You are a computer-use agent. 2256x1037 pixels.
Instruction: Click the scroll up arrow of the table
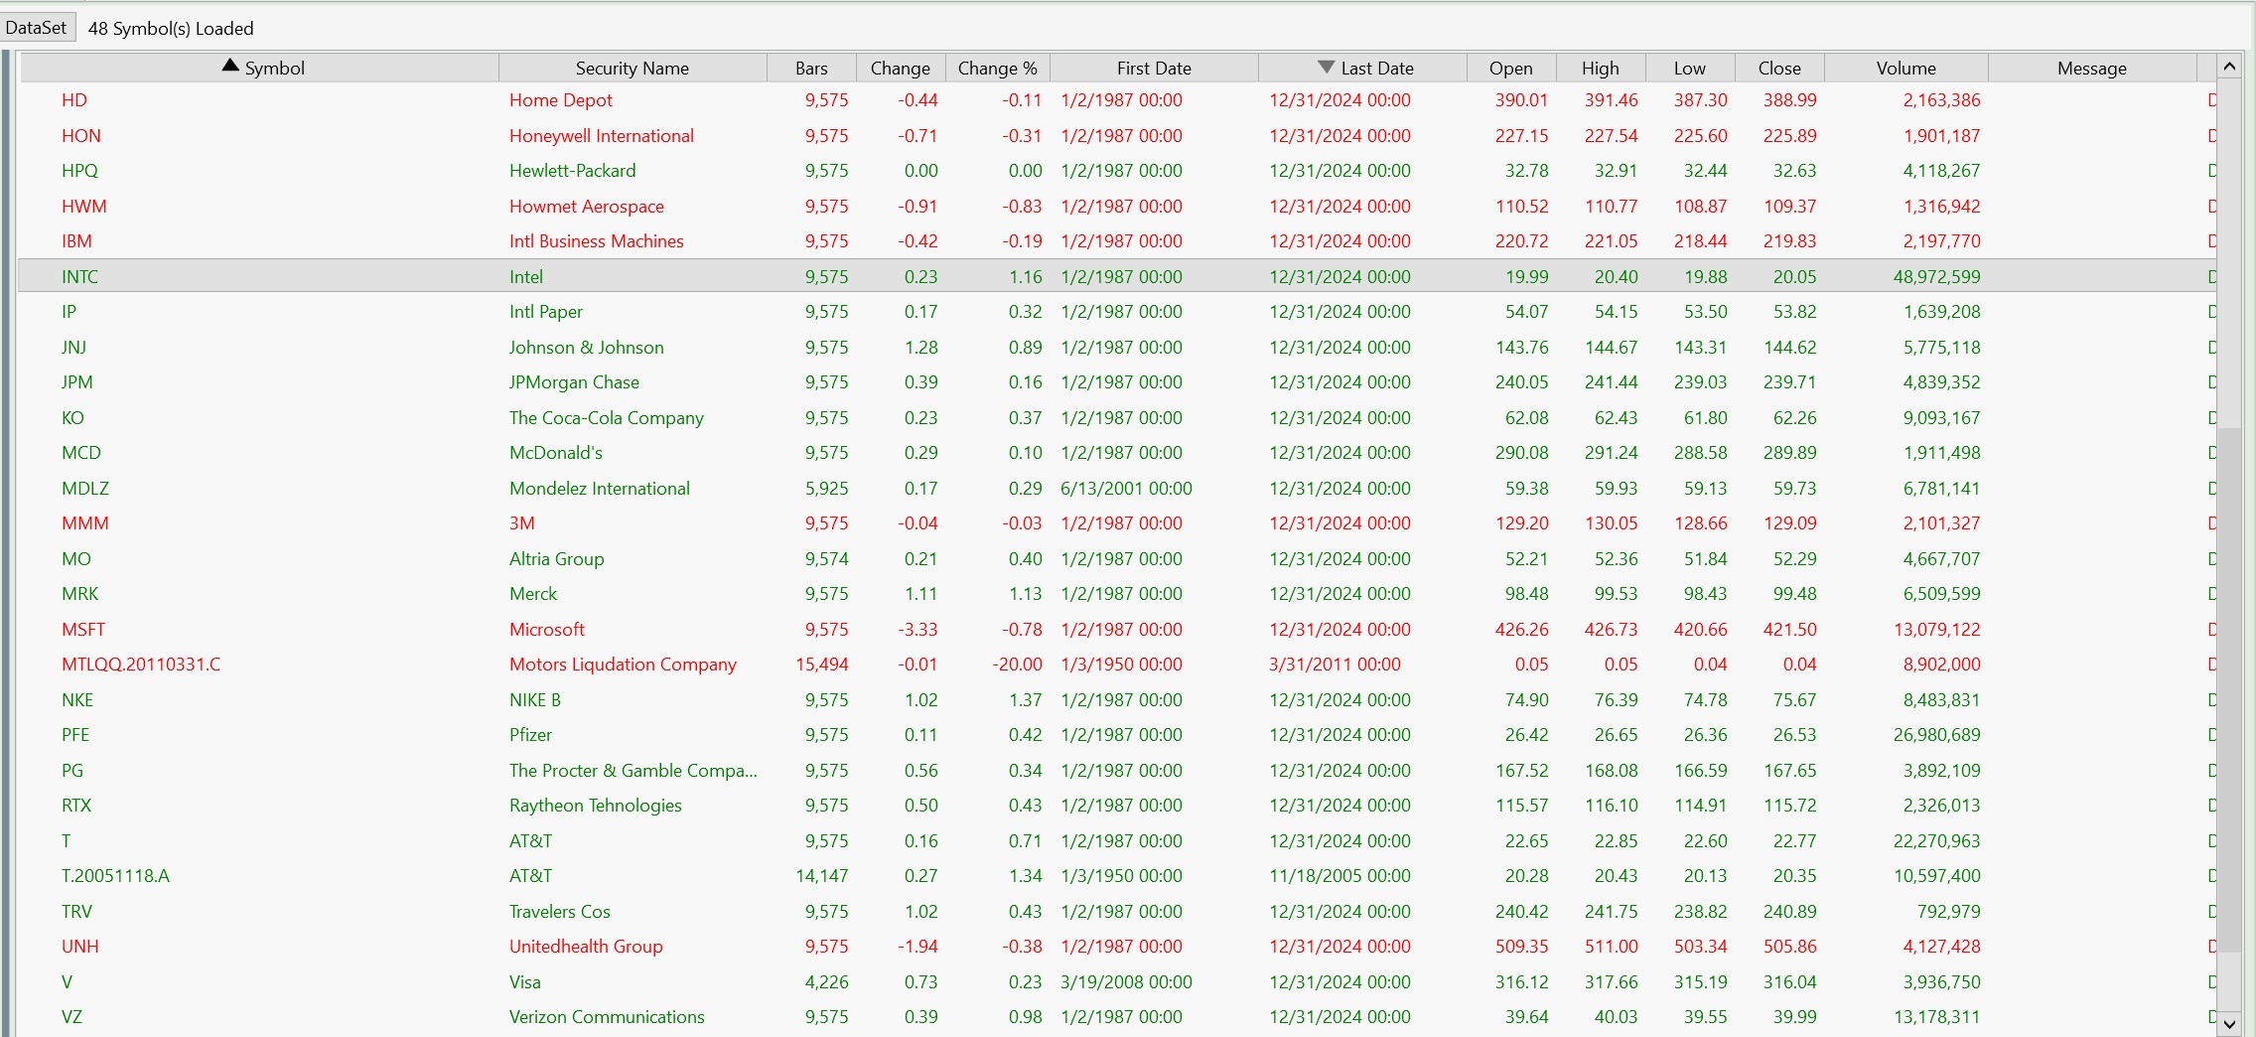pyautogui.click(x=2229, y=67)
